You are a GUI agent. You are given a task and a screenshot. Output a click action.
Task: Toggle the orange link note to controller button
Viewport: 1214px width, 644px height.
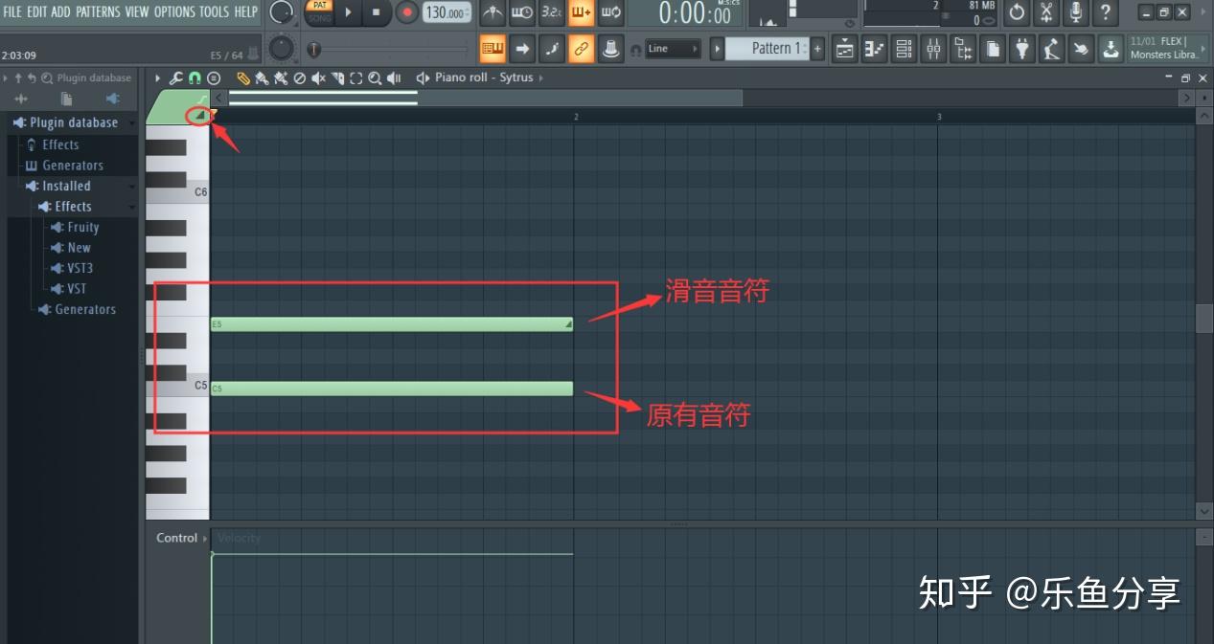pyautogui.click(x=581, y=48)
